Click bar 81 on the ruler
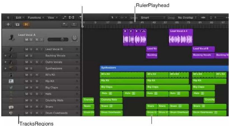 pos(200,23)
